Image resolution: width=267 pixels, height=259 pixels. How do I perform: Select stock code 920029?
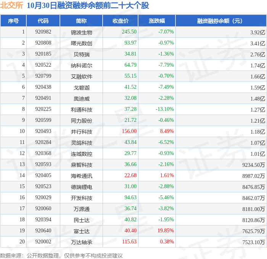pyautogui.click(x=43, y=198)
